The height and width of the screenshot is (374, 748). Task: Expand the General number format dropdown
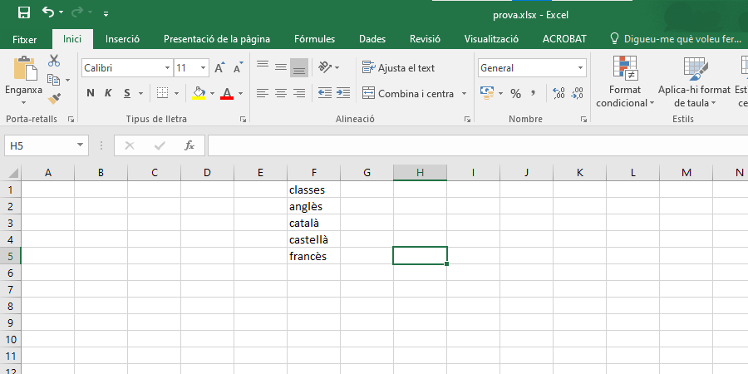coord(580,68)
